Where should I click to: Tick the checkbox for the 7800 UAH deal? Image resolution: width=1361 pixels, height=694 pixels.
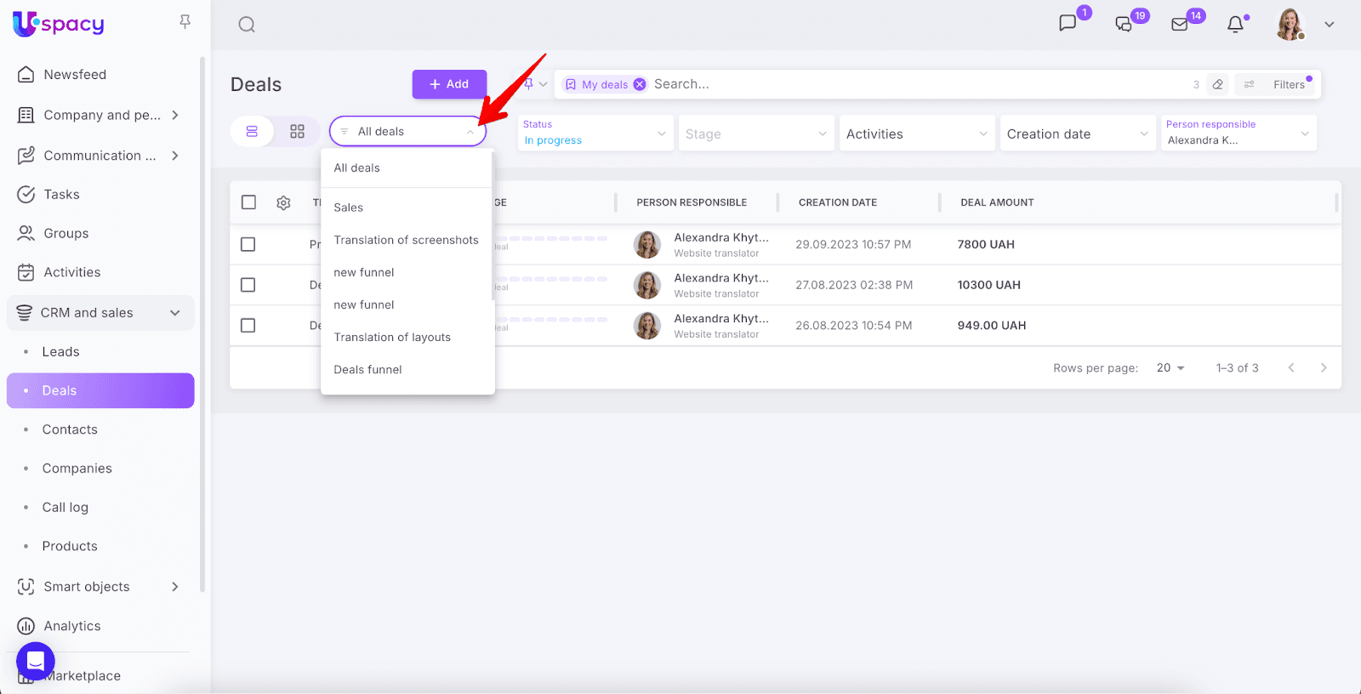248,244
